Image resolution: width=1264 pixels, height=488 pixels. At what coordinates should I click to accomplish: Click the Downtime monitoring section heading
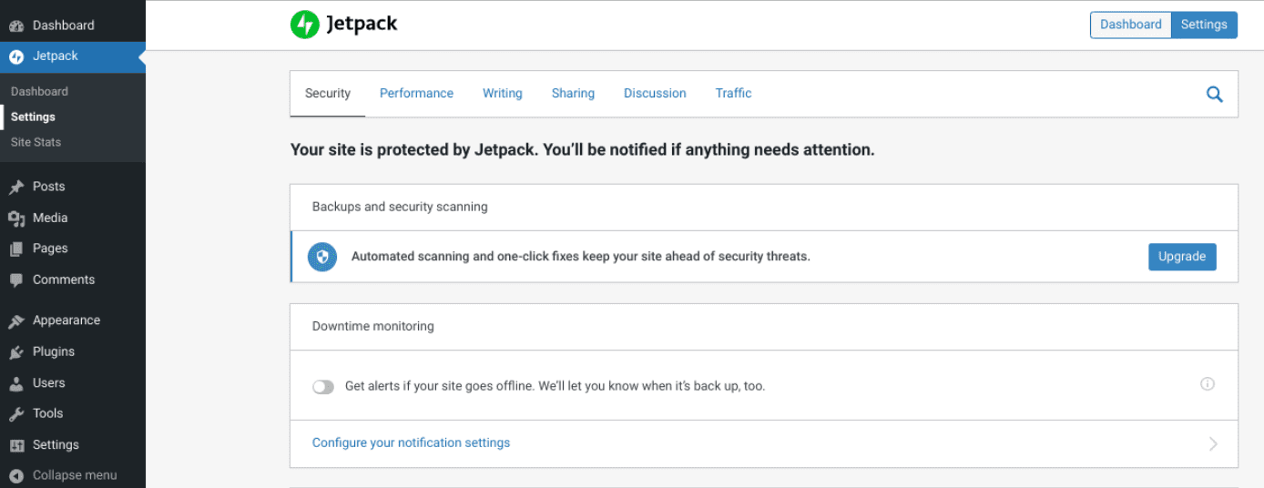(373, 326)
